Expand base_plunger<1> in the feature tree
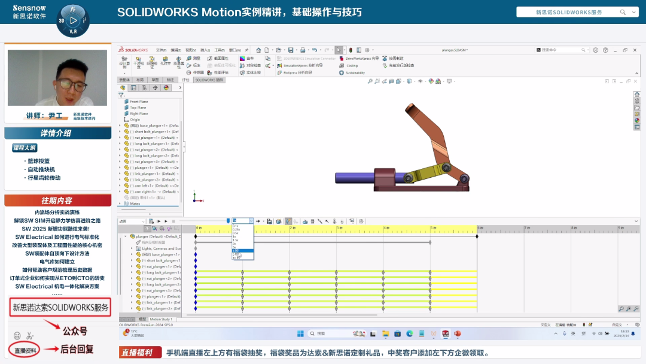The image size is (646, 364). click(120, 126)
